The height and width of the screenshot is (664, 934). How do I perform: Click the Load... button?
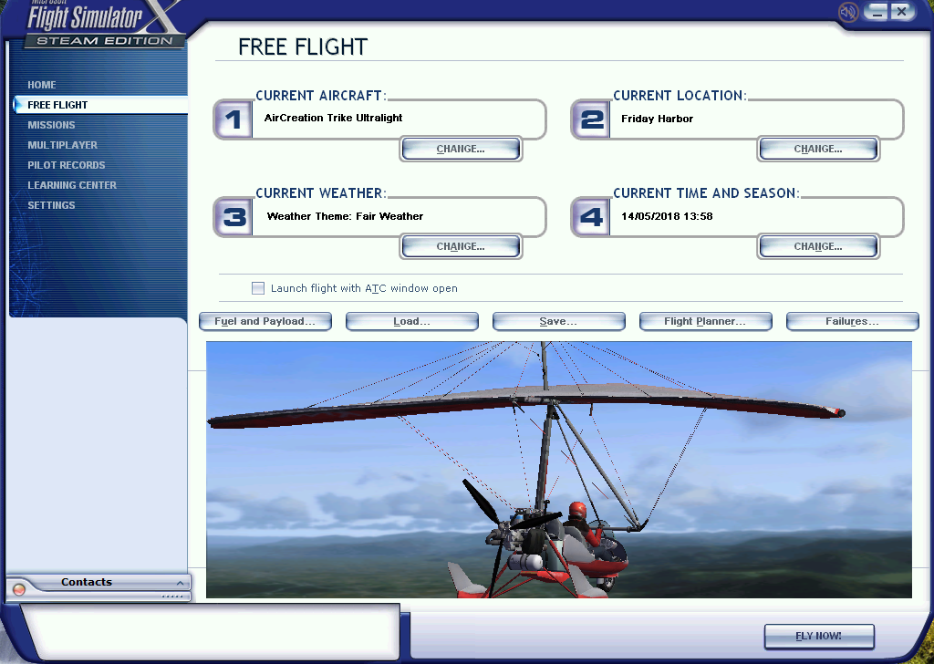coord(411,322)
